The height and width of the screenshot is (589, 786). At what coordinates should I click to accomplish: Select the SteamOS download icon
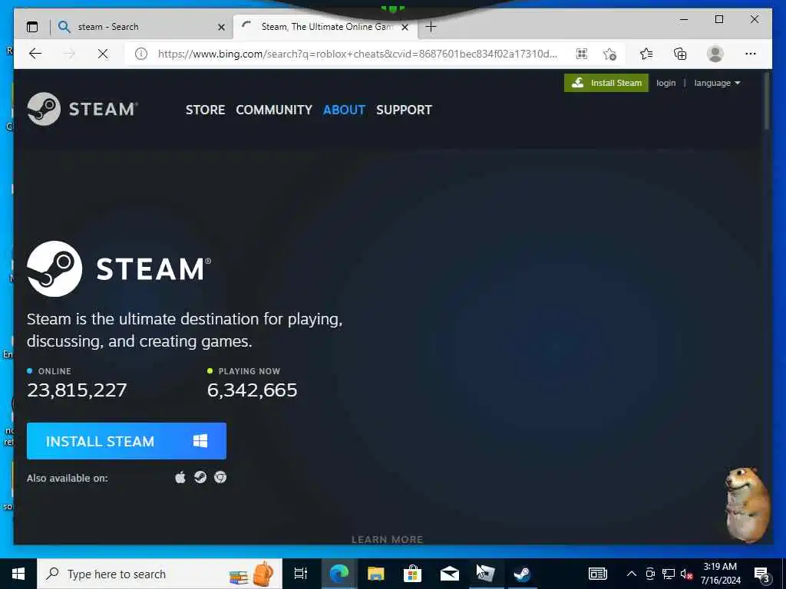(200, 477)
